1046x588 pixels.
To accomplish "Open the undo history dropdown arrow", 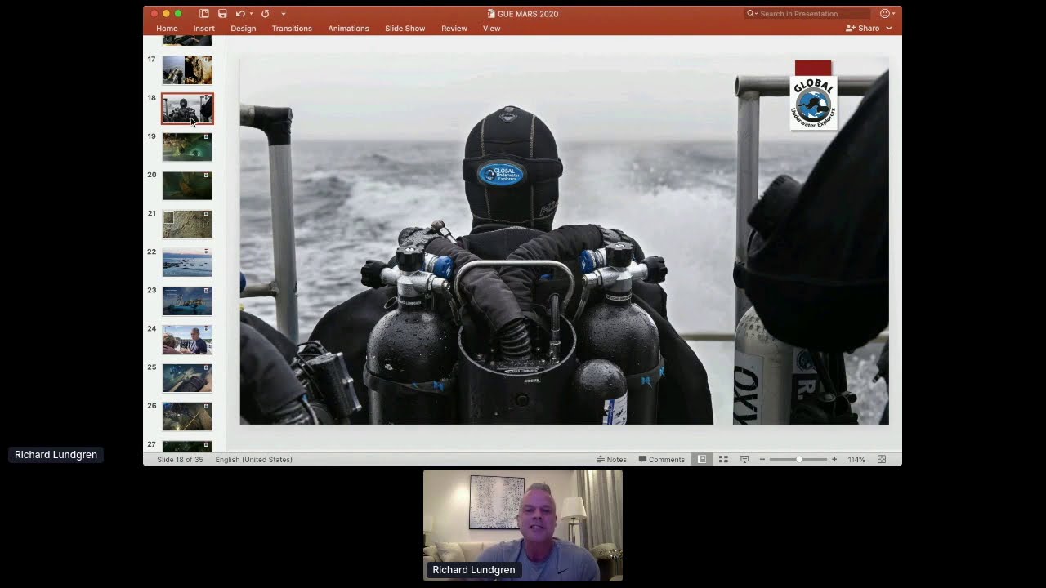I will tap(251, 14).
